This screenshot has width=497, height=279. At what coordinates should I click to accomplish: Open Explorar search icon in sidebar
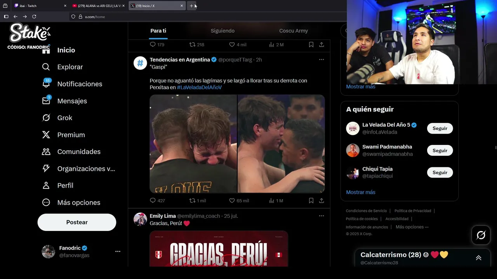click(x=46, y=67)
